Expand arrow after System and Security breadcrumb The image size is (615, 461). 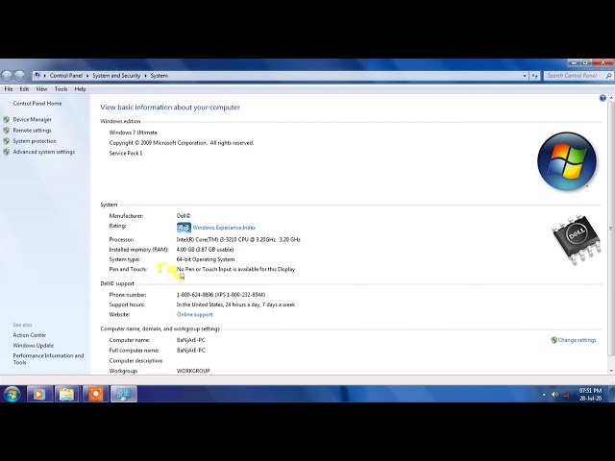[145, 76]
